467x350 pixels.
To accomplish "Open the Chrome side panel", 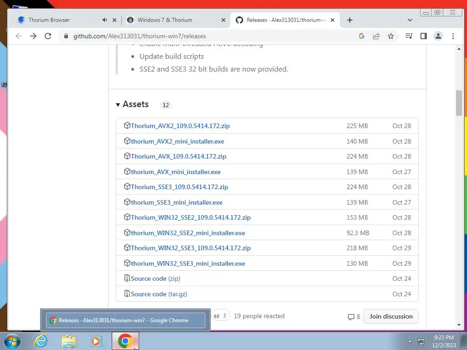I will (424, 36).
